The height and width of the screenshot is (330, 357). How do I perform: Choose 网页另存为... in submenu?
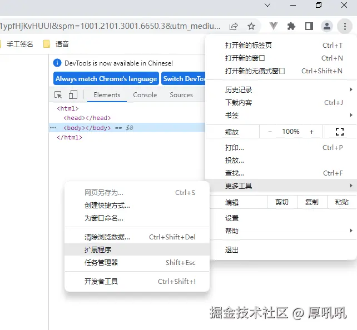point(137,193)
